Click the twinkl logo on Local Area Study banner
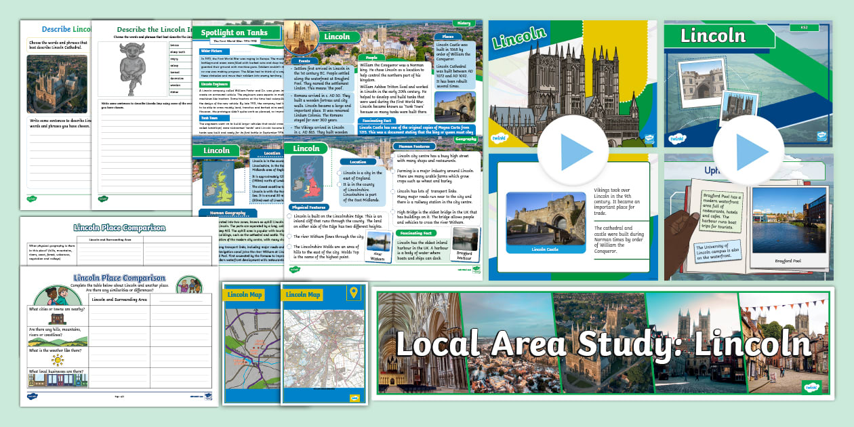The height and width of the screenshot is (427, 854). (x=810, y=386)
